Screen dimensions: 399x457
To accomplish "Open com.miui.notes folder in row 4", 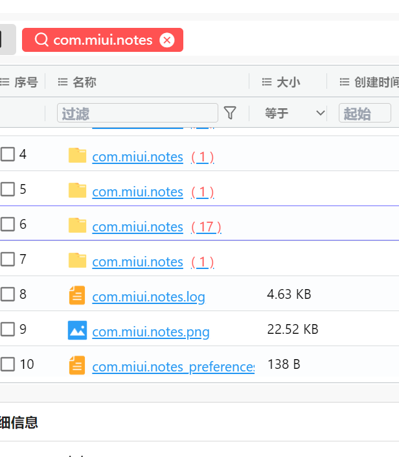I will 137,157.
